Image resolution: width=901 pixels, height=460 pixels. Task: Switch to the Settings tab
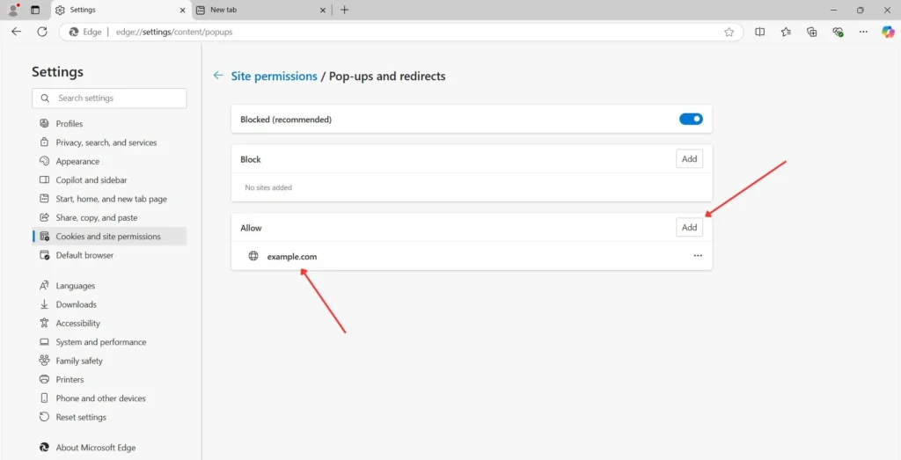tap(121, 10)
